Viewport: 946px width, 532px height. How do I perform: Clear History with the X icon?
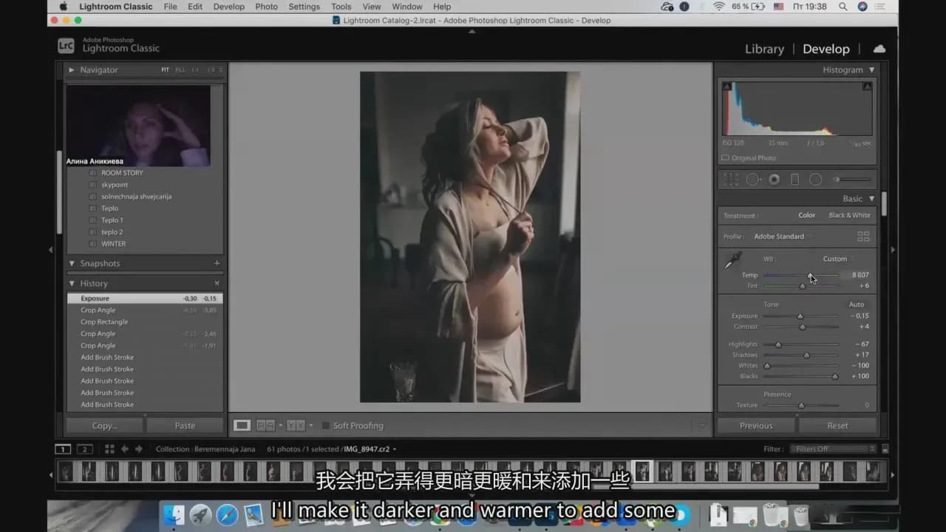(x=217, y=283)
